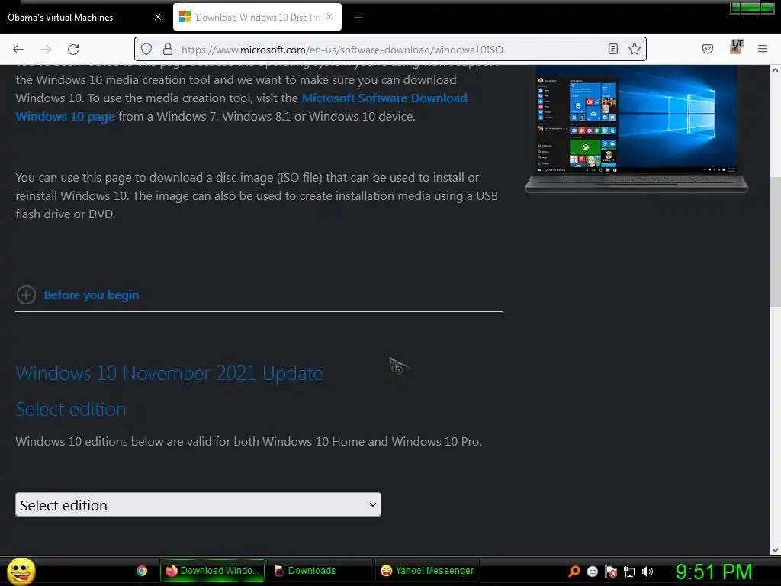The height and width of the screenshot is (586, 781).
Task: View site security padlock info
Action: pyautogui.click(x=168, y=49)
